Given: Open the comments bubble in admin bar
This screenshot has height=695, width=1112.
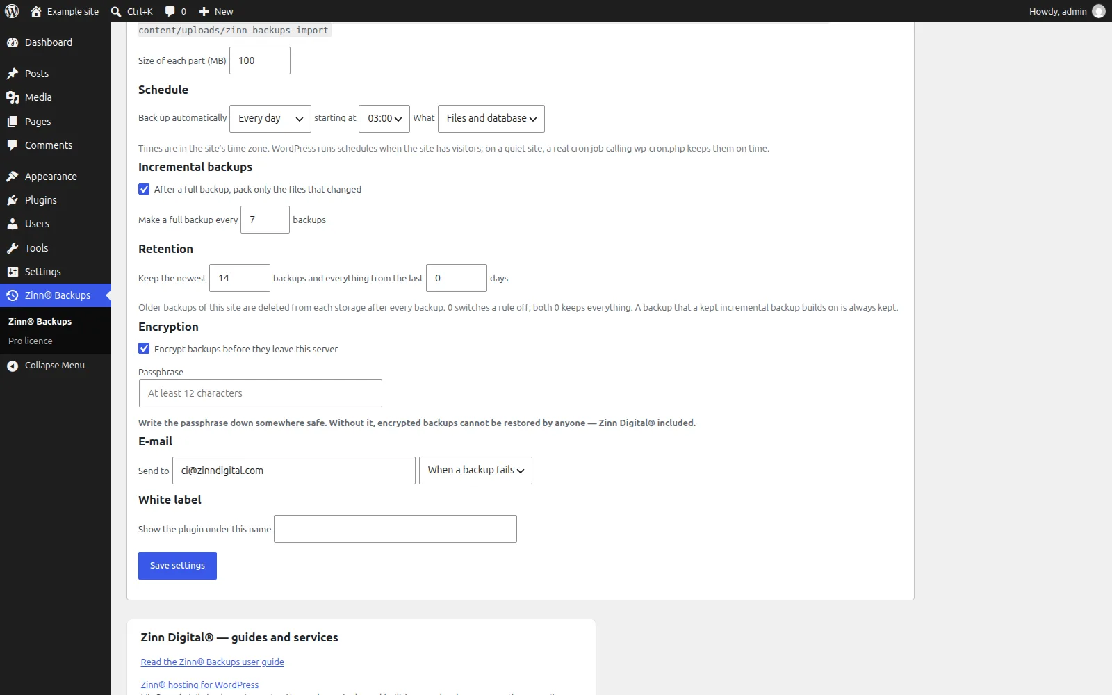Looking at the screenshot, I should pos(170,11).
